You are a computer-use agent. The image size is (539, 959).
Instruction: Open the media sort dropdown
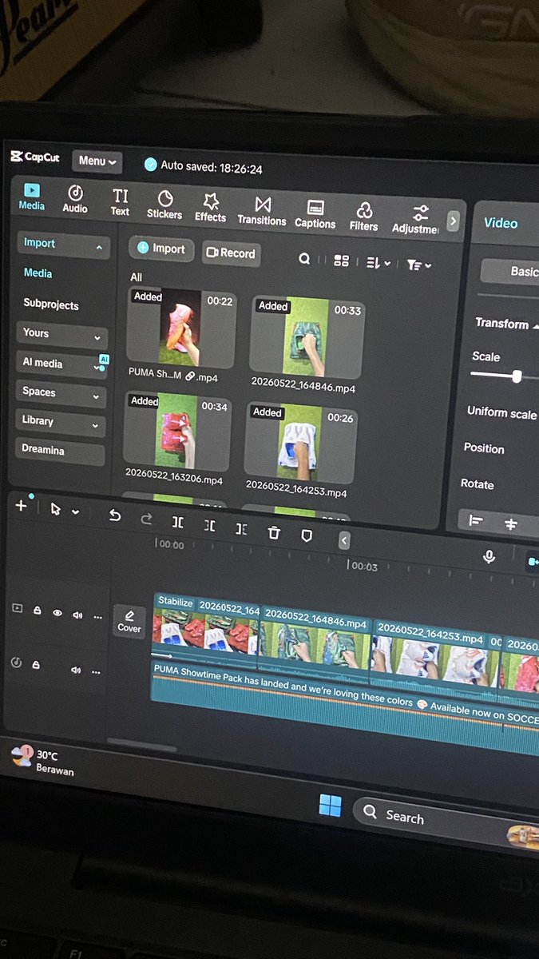378,262
